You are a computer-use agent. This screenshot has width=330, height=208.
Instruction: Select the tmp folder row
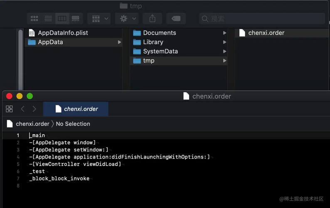click(178, 61)
